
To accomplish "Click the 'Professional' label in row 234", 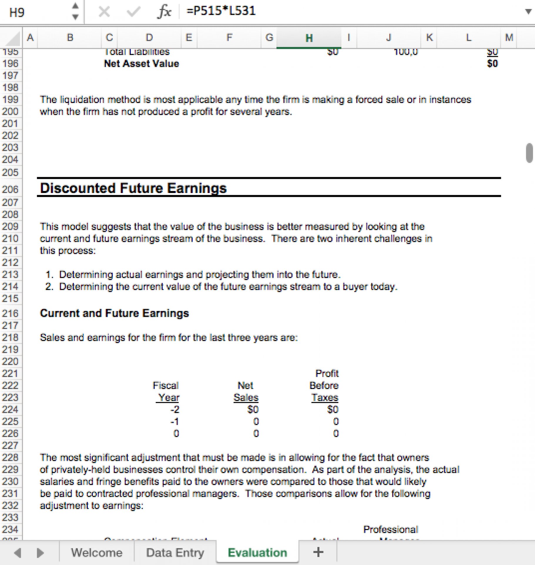I will (x=390, y=529).
